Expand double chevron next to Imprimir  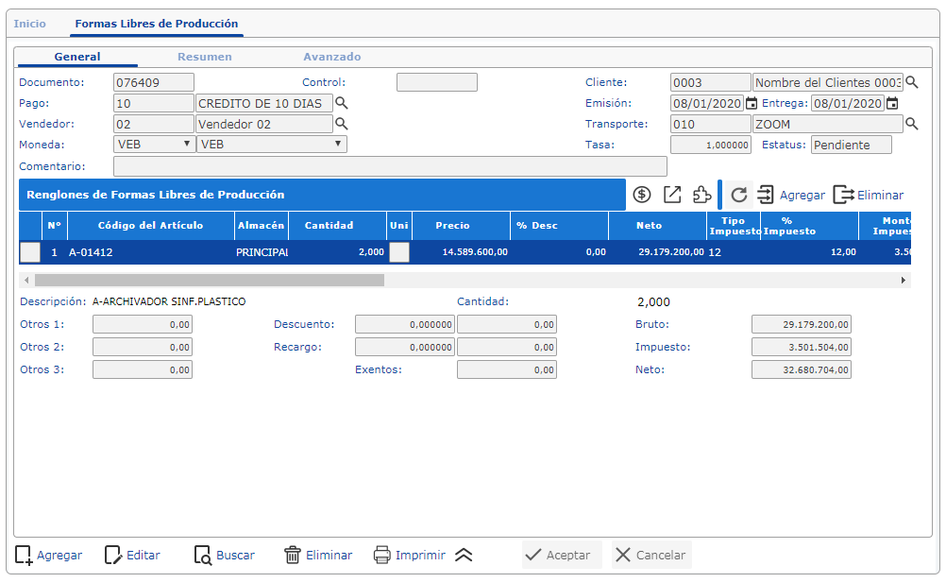[463, 555]
